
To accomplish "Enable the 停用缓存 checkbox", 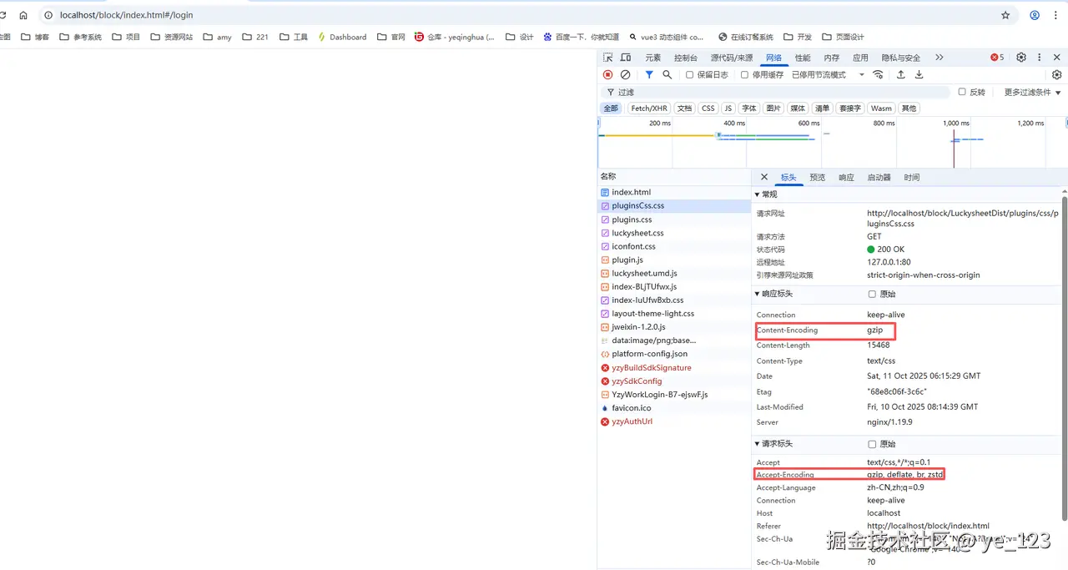I will (x=745, y=75).
